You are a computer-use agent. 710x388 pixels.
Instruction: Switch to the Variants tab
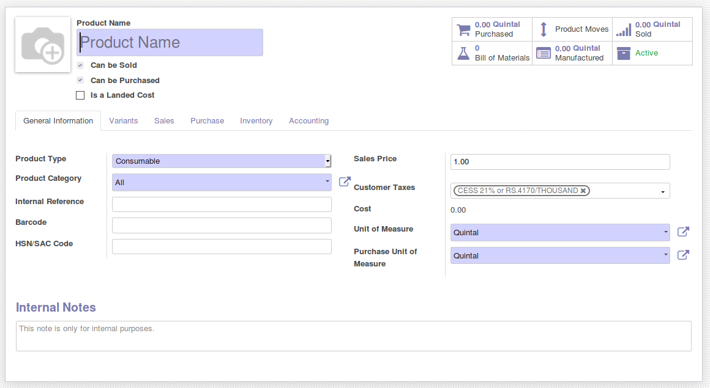pos(124,121)
